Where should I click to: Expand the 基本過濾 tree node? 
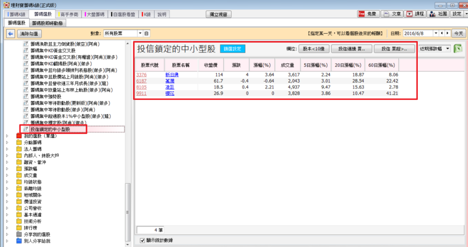[7, 214]
